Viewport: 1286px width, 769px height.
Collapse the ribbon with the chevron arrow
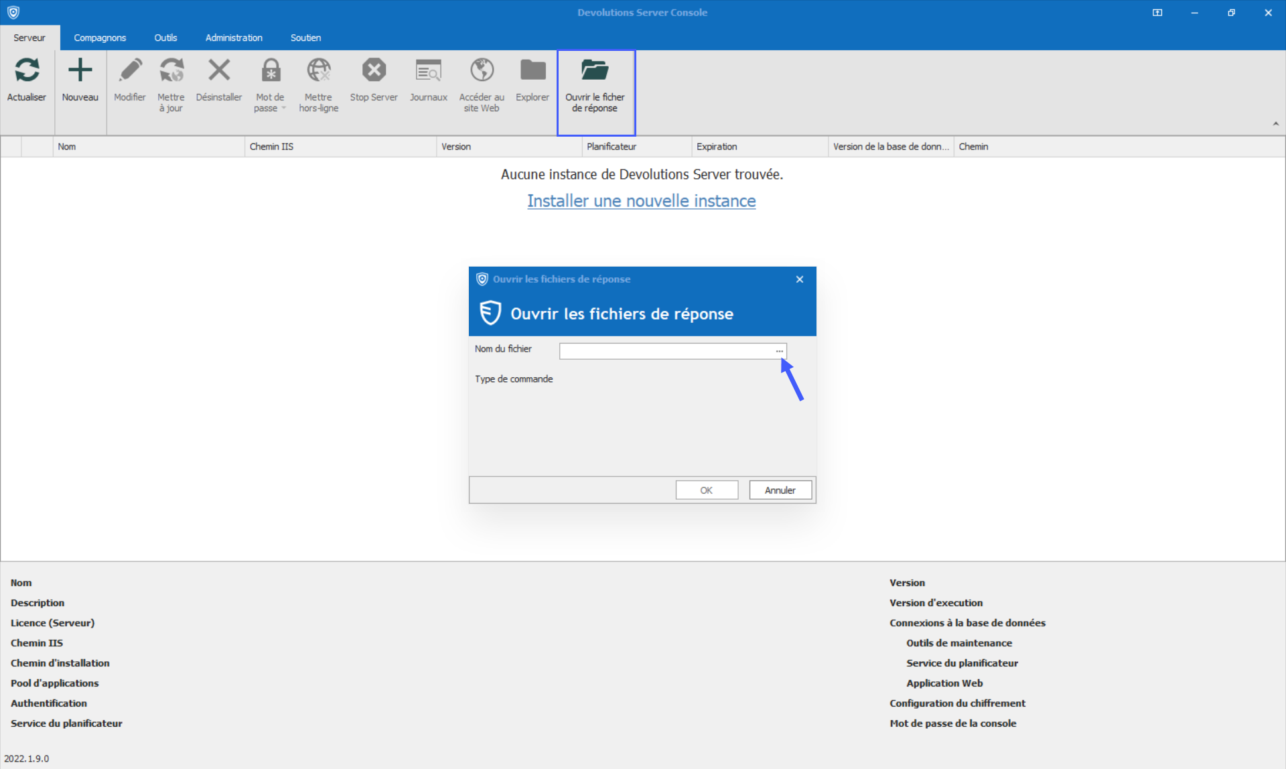point(1275,124)
